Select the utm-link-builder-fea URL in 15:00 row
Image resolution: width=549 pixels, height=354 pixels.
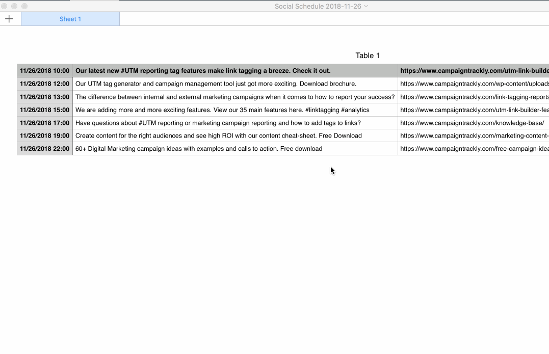point(474,110)
